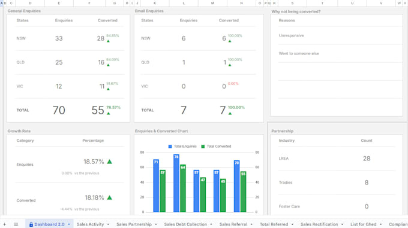Open the Sales Debt Collection sheet tab
408x228 pixels.
185,224
